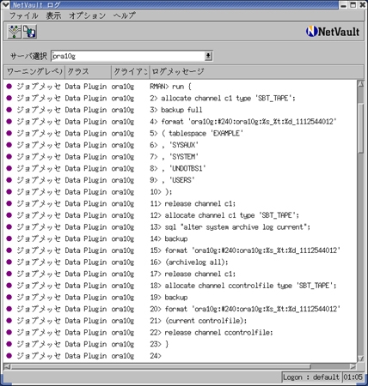Select log row '14> backup'

[181, 238]
